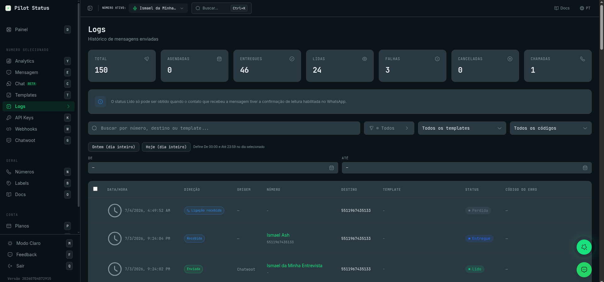Click the DE start date field
Viewport: 604px width, 282px height.
213,168
